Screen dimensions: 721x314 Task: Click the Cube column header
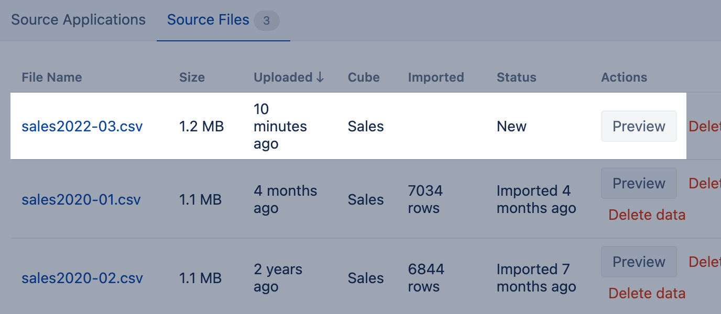[x=363, y=77]
